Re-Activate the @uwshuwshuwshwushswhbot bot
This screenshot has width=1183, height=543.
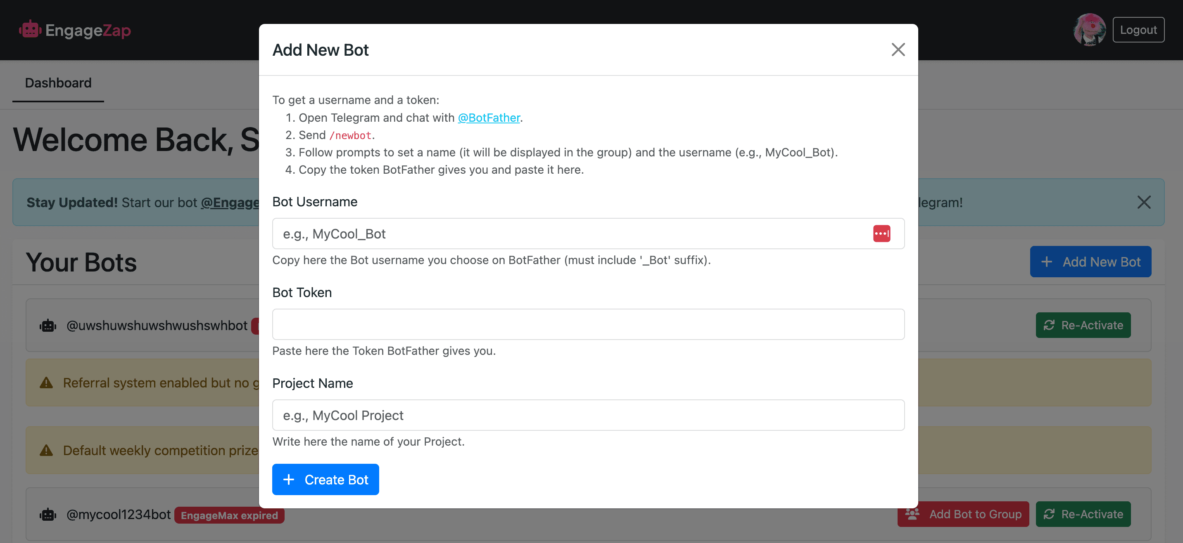(1083, 325)
